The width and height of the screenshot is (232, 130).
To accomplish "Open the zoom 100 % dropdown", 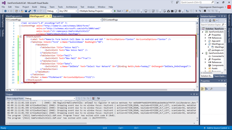I will 10,90.
